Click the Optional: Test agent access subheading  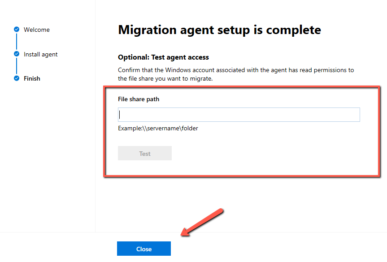coord(163,57)
